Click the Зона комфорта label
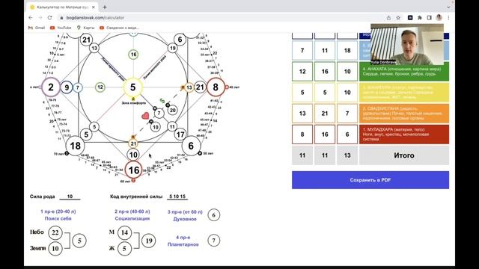Viewport: 479px width, 269px height. pyautogui.click(x=133, y=103)
